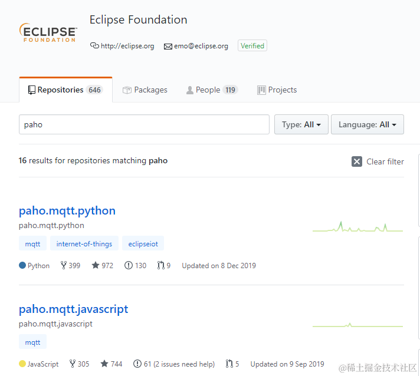
Task: Click the internet-of-things topic tag
Action: click(x=84, y=244)
